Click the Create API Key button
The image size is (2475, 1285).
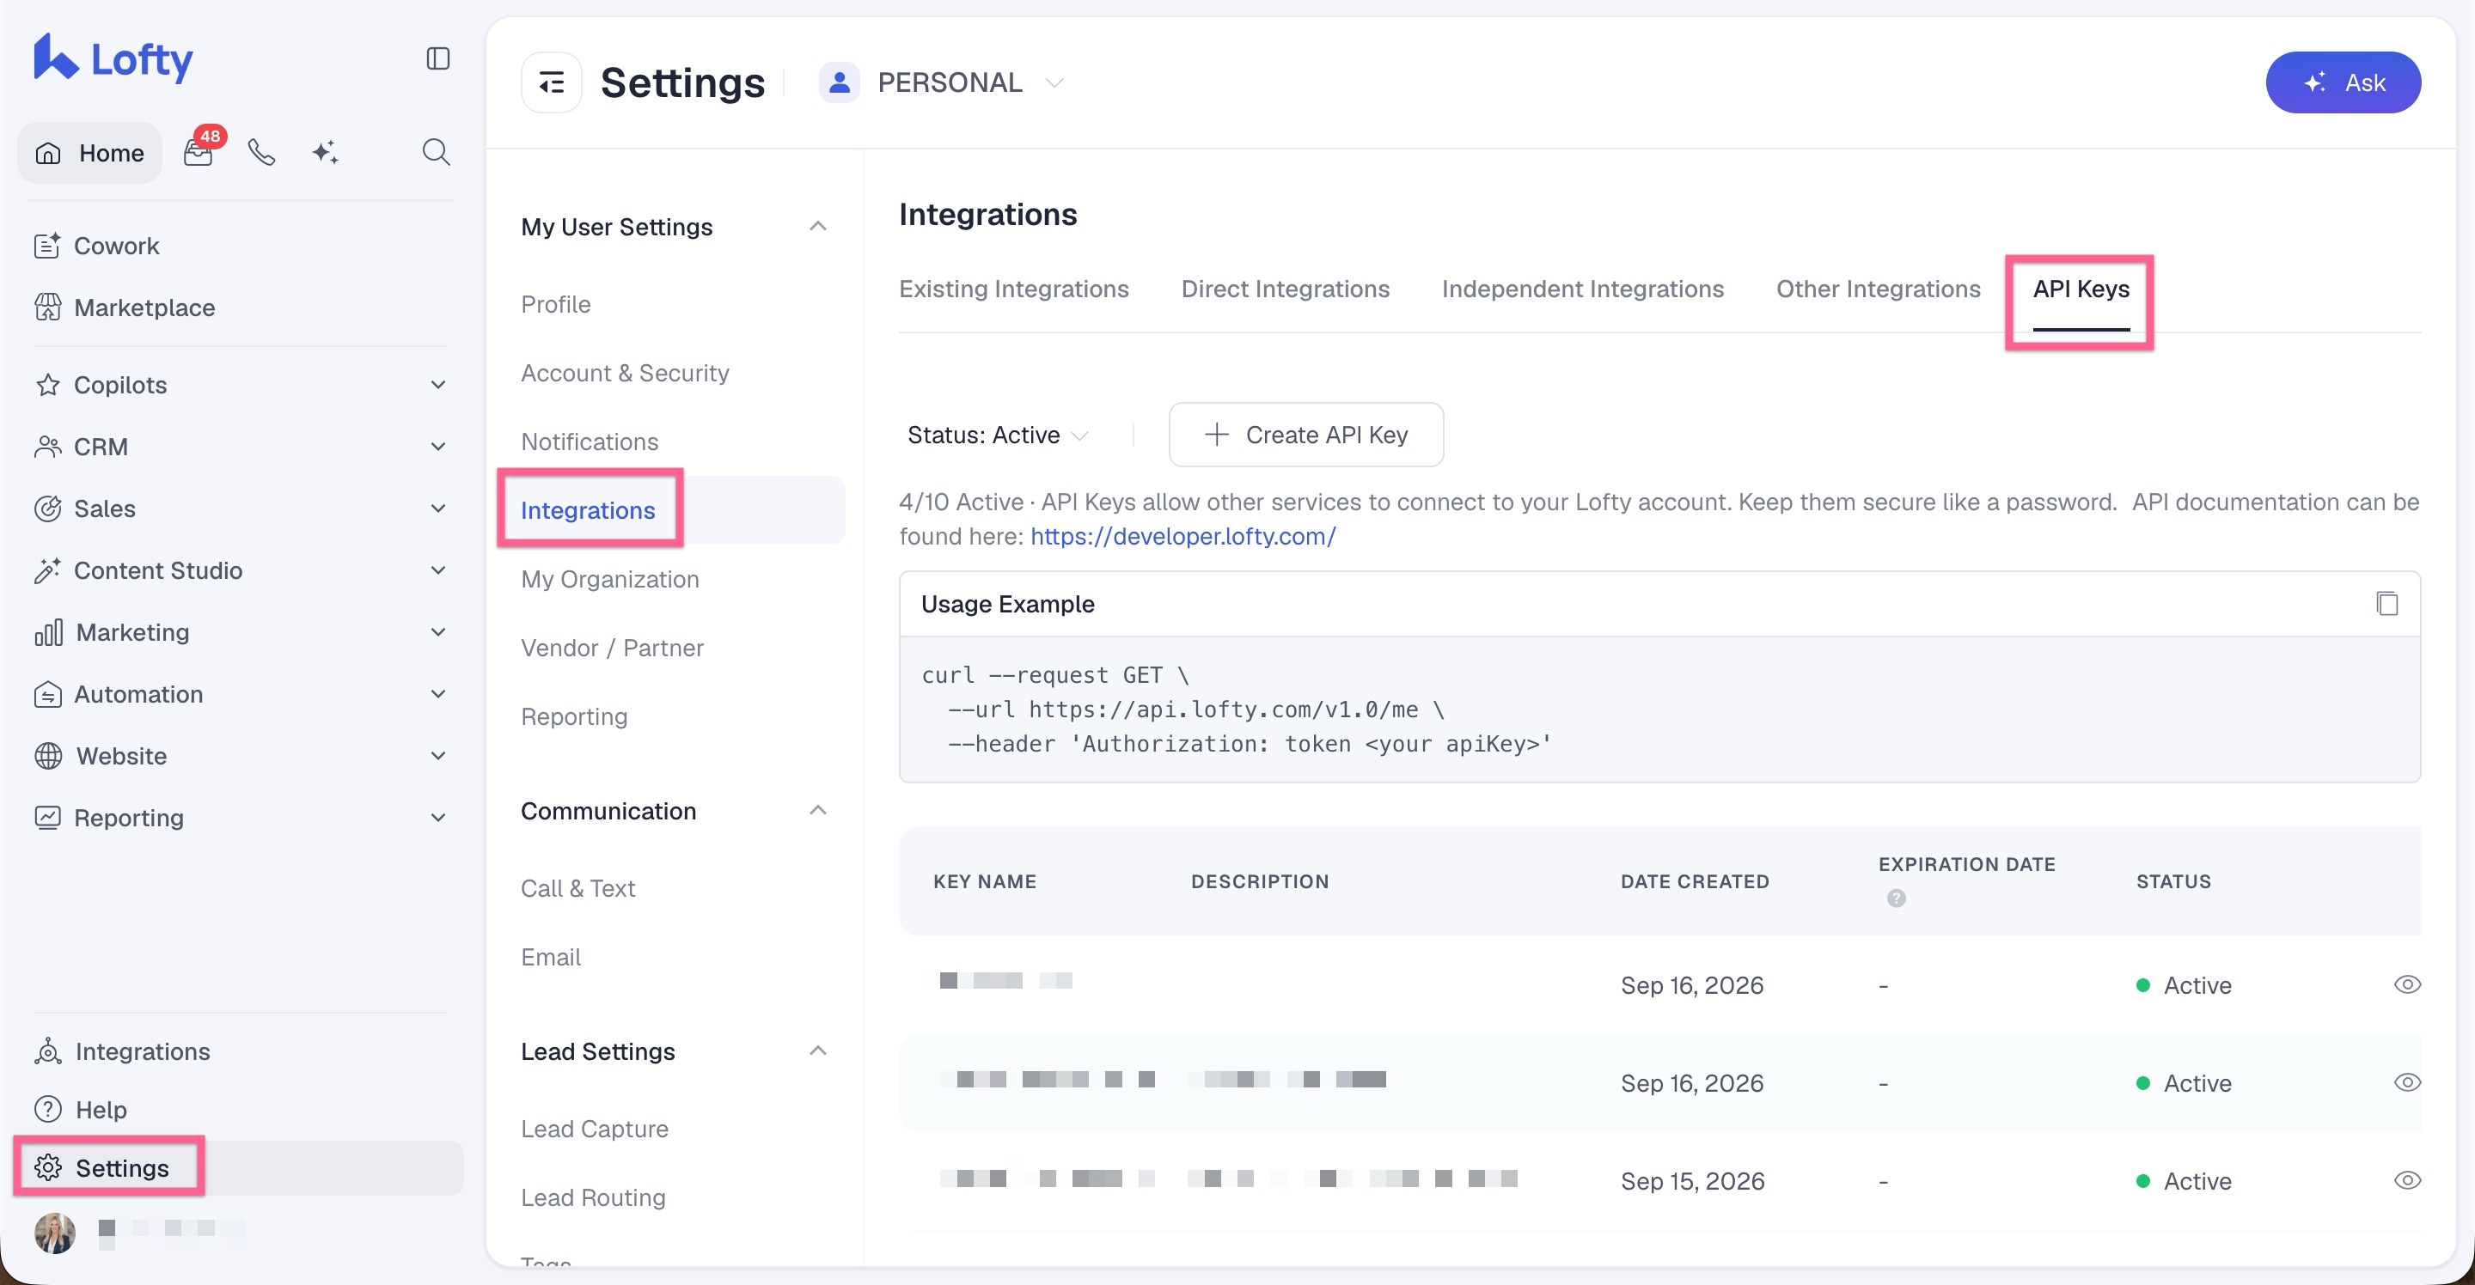(1305, 435)
